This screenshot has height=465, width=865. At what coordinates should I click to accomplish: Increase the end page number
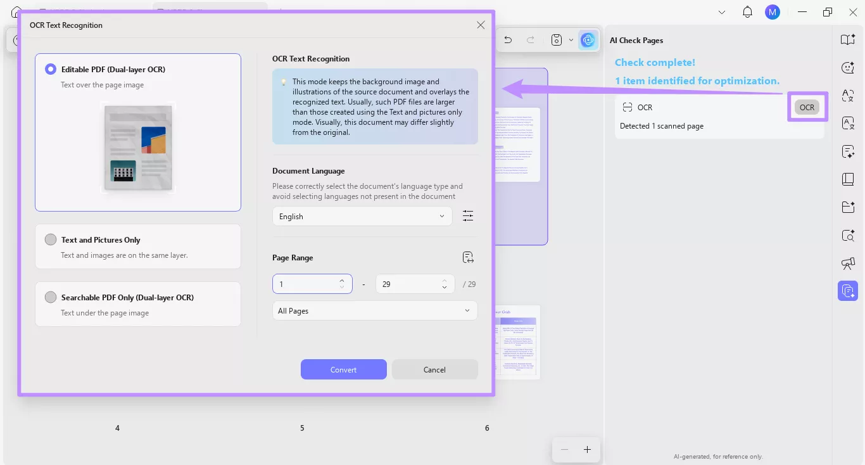(x=445, y=281)
